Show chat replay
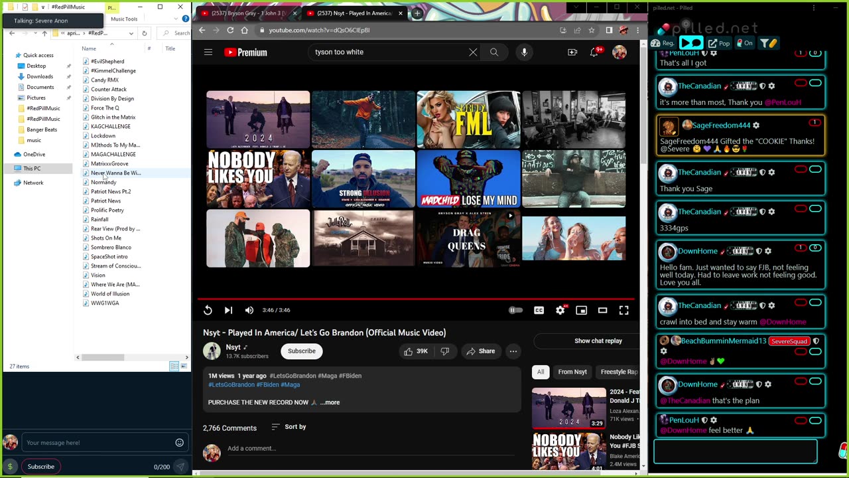 [586, 341]
